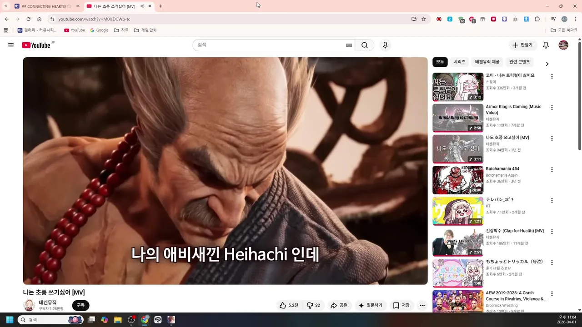Open Copilot from the taskbar

105,320
